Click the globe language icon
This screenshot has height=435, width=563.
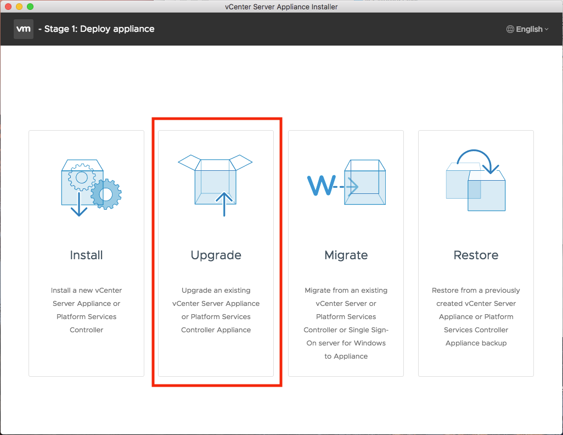[x=510, y=29]
